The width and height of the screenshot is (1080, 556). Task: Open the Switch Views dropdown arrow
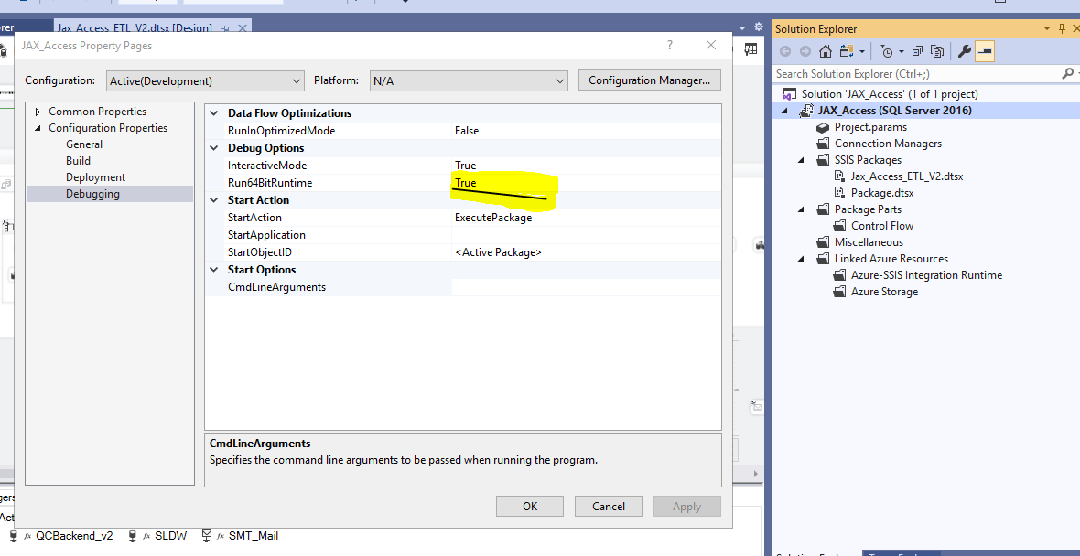[x=861, y=51]
